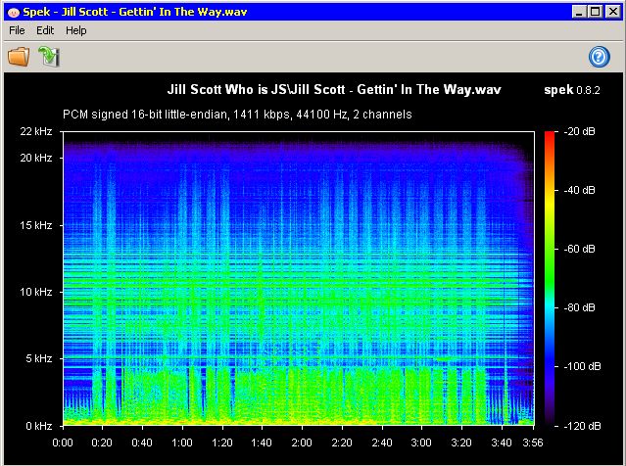Click the '0 kHz' frequency label
This screenshot has width=626, height=466.
[39, 426]
